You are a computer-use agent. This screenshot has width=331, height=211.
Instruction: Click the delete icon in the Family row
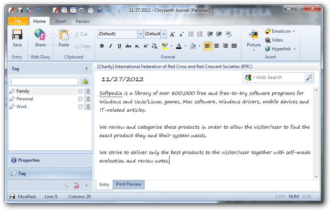coord(88,91)
